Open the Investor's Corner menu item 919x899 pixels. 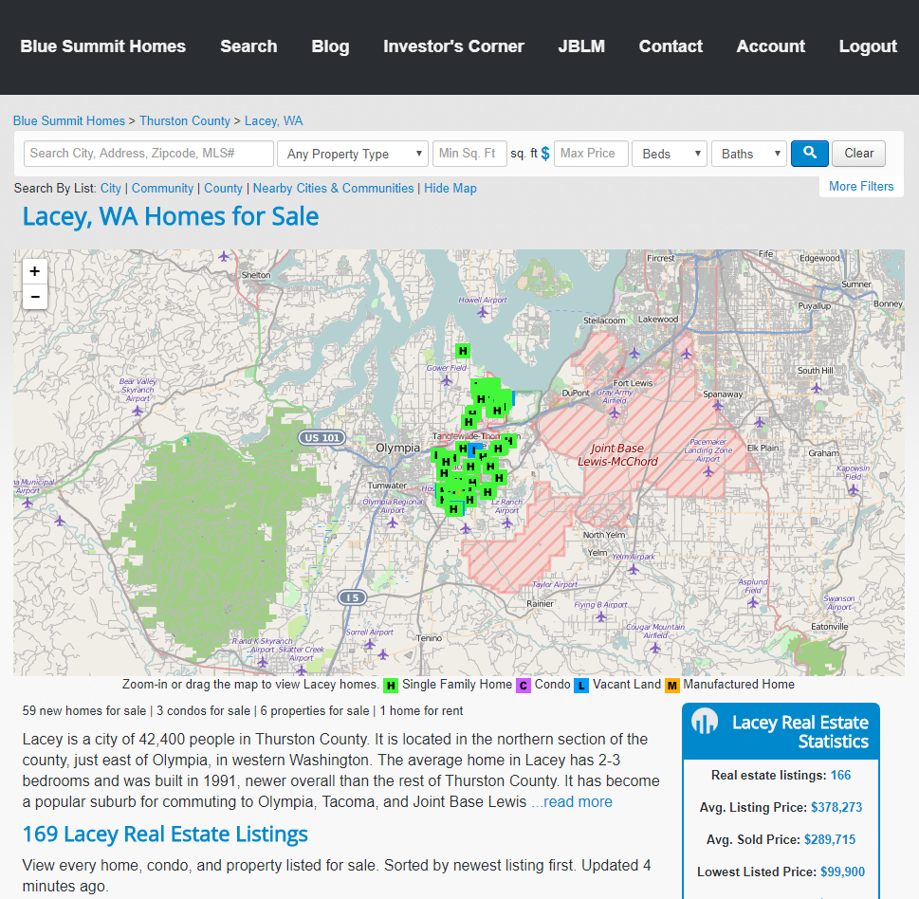pos(453,46)
